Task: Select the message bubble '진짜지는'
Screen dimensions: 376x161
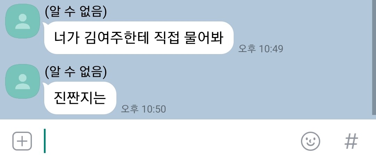Action: coord(80,98)
